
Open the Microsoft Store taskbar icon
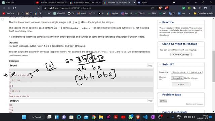coord(72,117)
